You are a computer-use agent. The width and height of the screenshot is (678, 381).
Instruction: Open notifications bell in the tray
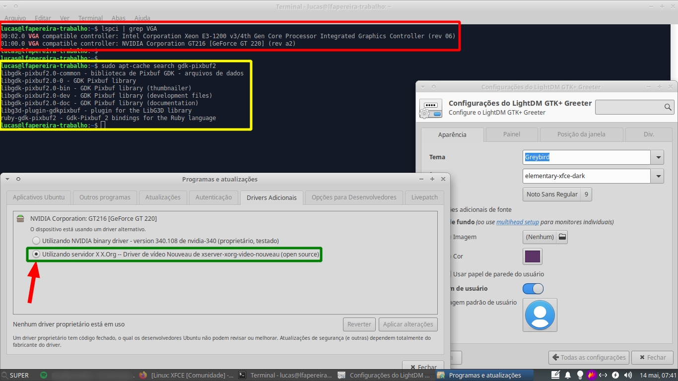pos(568,375)
